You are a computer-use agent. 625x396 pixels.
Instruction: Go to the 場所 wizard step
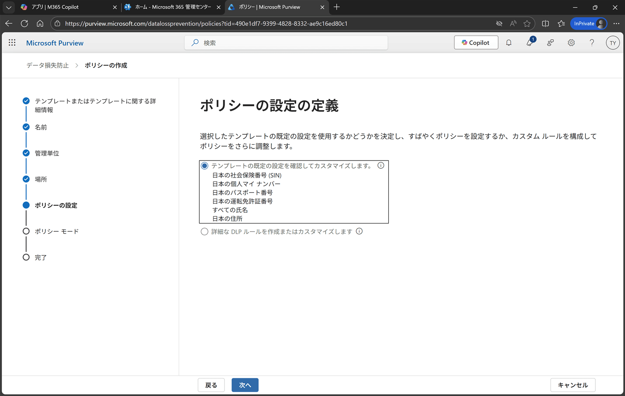41,179
